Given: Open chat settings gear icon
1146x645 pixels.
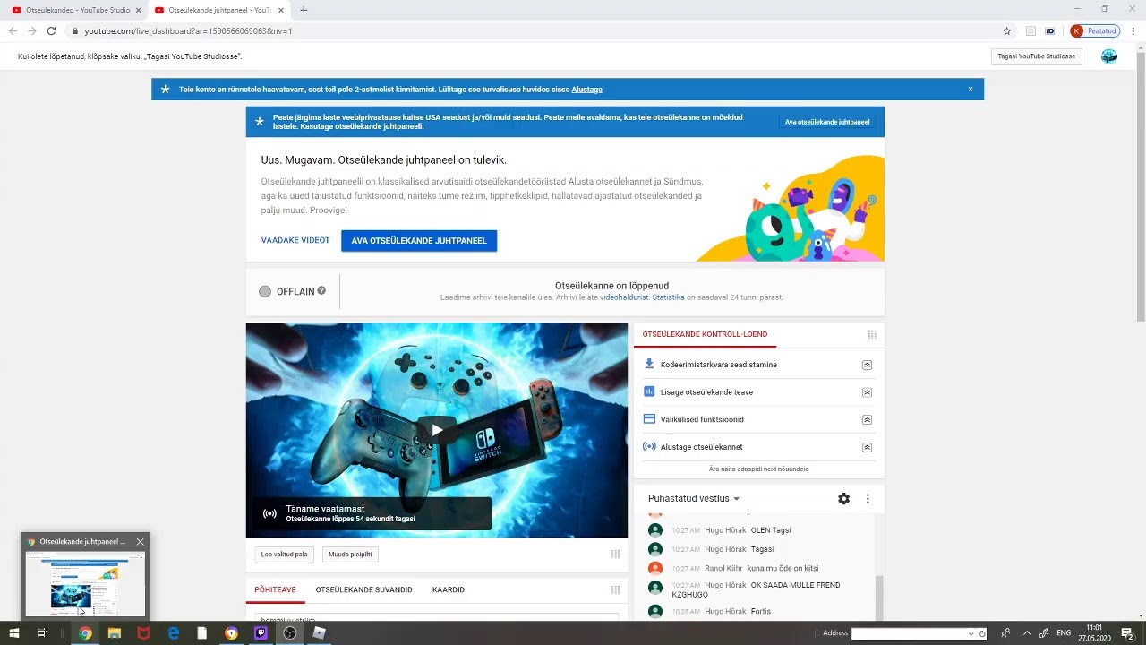Looking at the screenshot, I should point(843,498).
